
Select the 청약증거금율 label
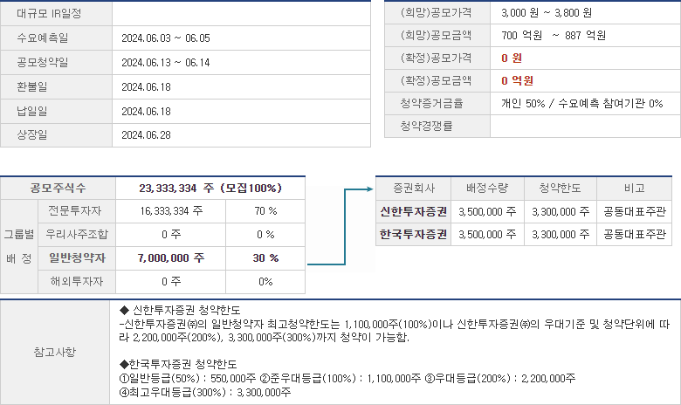(431, 103)
